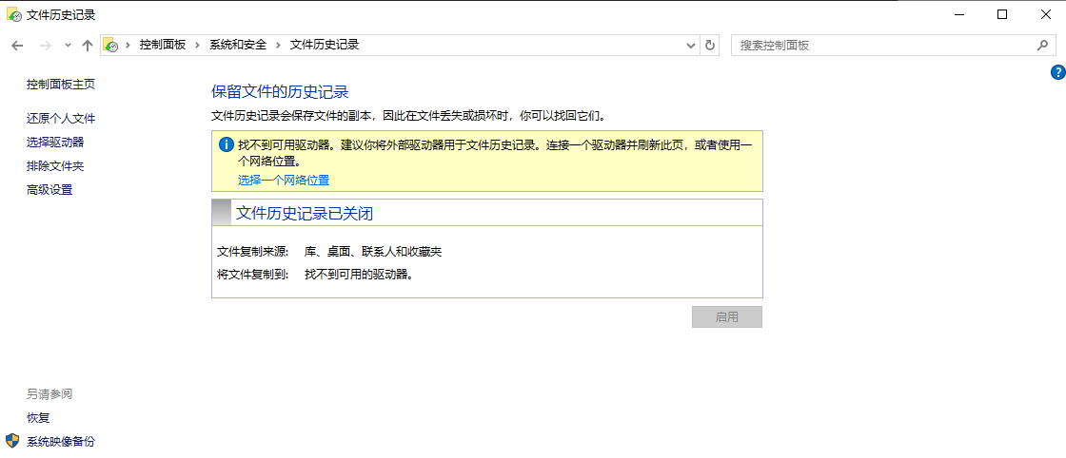Click the forward navigation arrow

click(x=44, y=46)
